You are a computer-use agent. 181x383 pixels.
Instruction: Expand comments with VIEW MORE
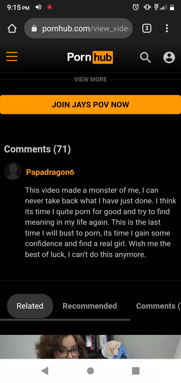tap(90, 79)
